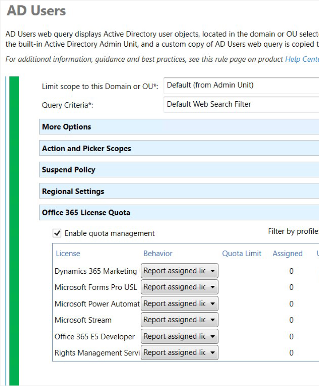Expand the Action and Picker Scopes section
The height and width of the screenshot is (386, 319).
(179, 148)
